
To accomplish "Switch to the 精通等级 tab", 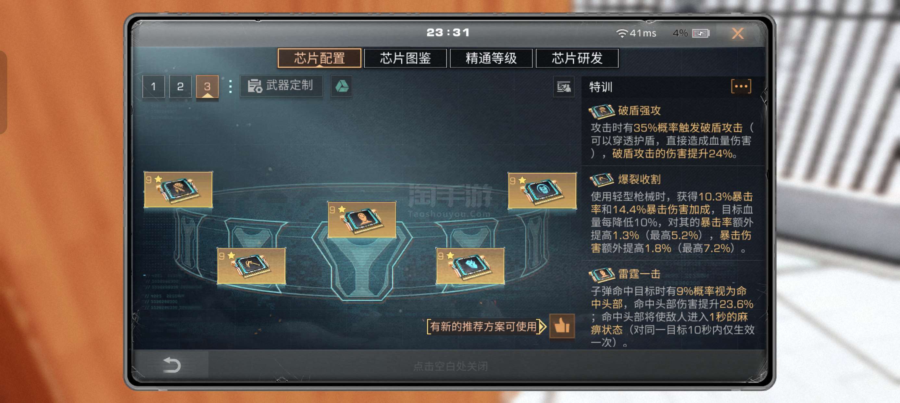I will point(491,58).
